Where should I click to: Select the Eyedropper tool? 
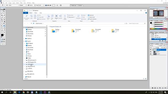pyautogui.click(x=4, y=30)
